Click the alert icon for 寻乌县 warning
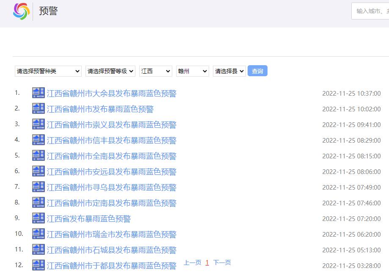 [39, 187]
